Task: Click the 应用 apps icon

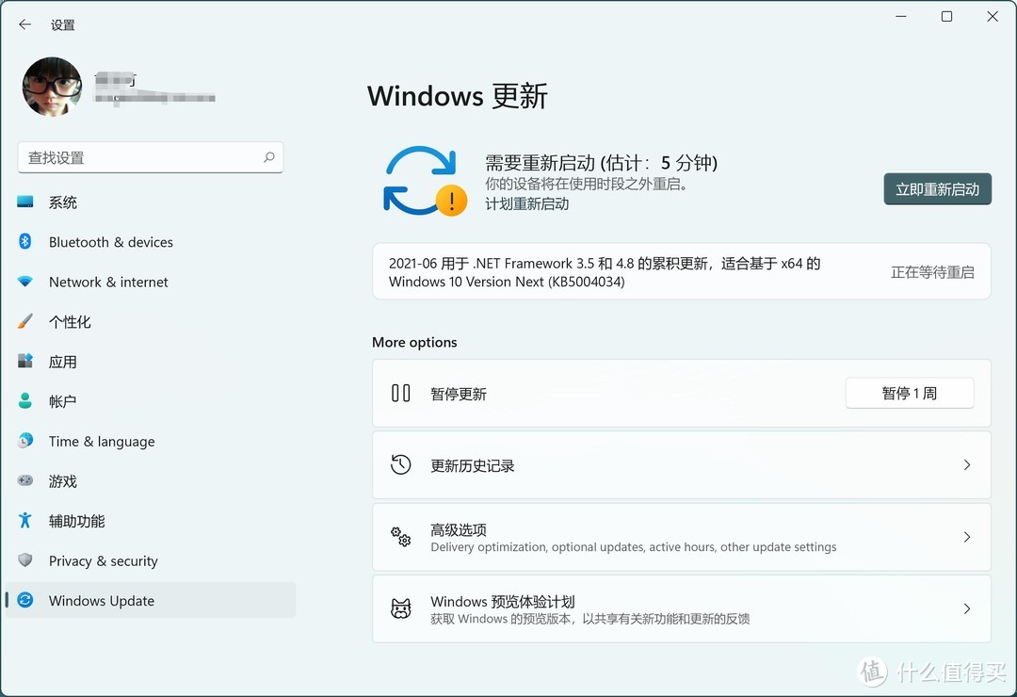Action: point(25,361)
